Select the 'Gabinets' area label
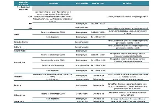166x103 pixels. (17, 47)
